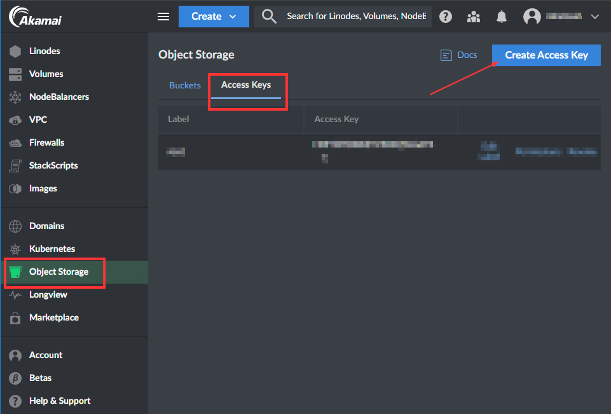
Task: Open the help question mark icon in top bar
Action: click(446, 17)
